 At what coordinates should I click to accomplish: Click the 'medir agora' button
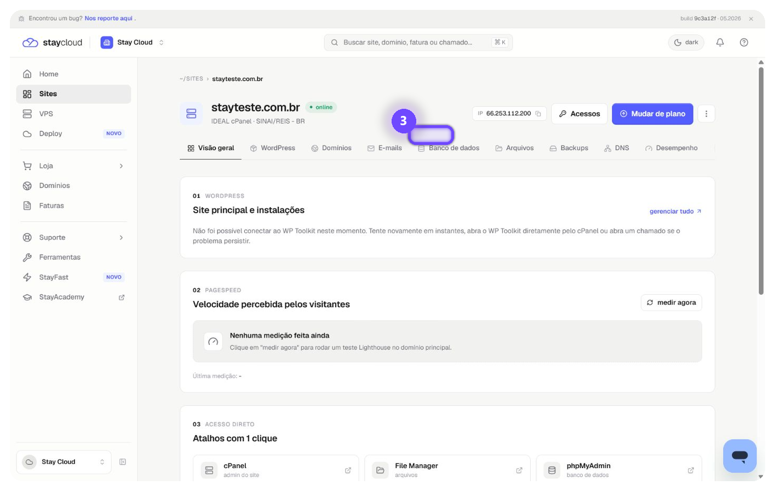click(x=671, y=302)
